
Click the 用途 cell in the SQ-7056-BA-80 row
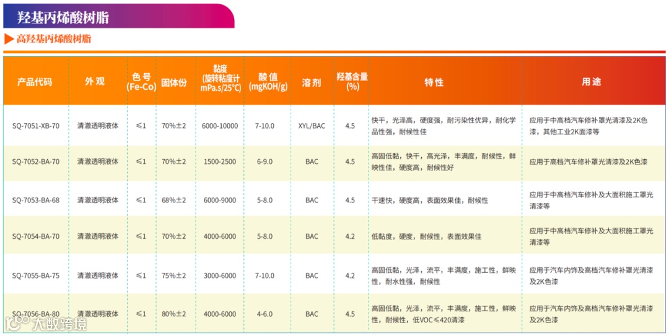tap(592, 314)
